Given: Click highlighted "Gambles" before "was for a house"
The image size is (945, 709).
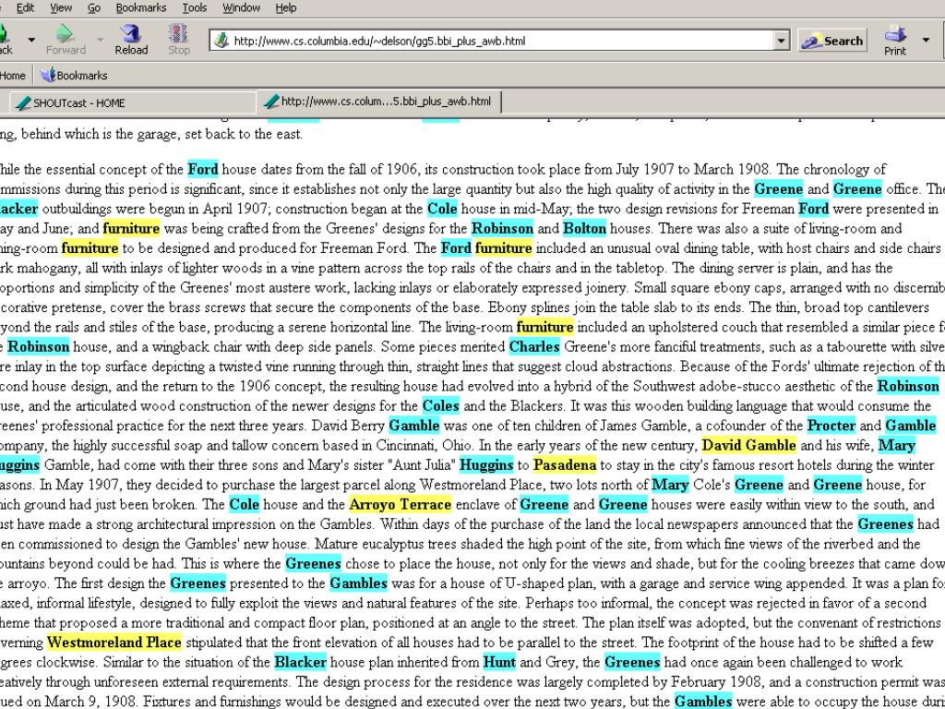Looking at the screenshot, I should (x=359, y=583).
